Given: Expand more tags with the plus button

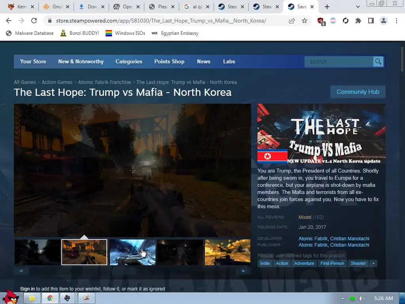Looking at the screenshot, I should (x=373, y=263).
